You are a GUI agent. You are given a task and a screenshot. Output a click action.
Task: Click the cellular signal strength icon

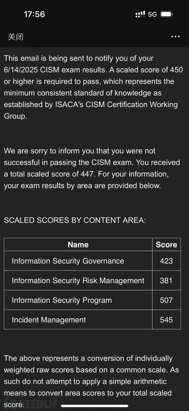click(140, 14)
